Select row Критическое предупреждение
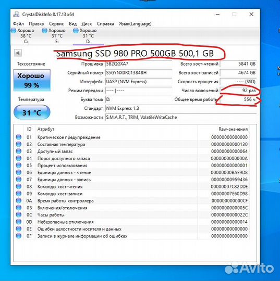The height and width of the screenshot is (281, 280). pyautogui.click(x=132, y=137)
